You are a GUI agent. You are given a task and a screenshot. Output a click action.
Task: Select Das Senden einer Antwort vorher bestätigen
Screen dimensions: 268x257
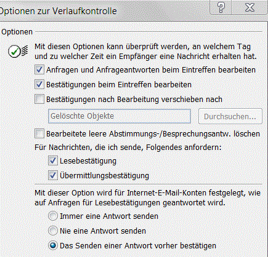[x=53, y=245]
